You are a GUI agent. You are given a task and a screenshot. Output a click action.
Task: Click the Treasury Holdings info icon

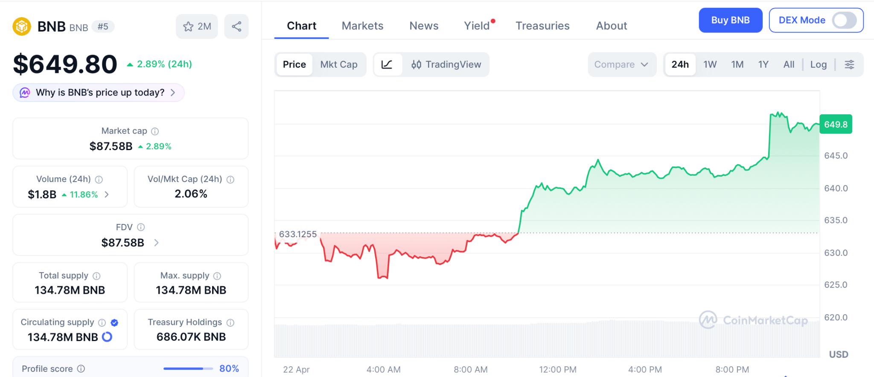(x=230, y=322)
